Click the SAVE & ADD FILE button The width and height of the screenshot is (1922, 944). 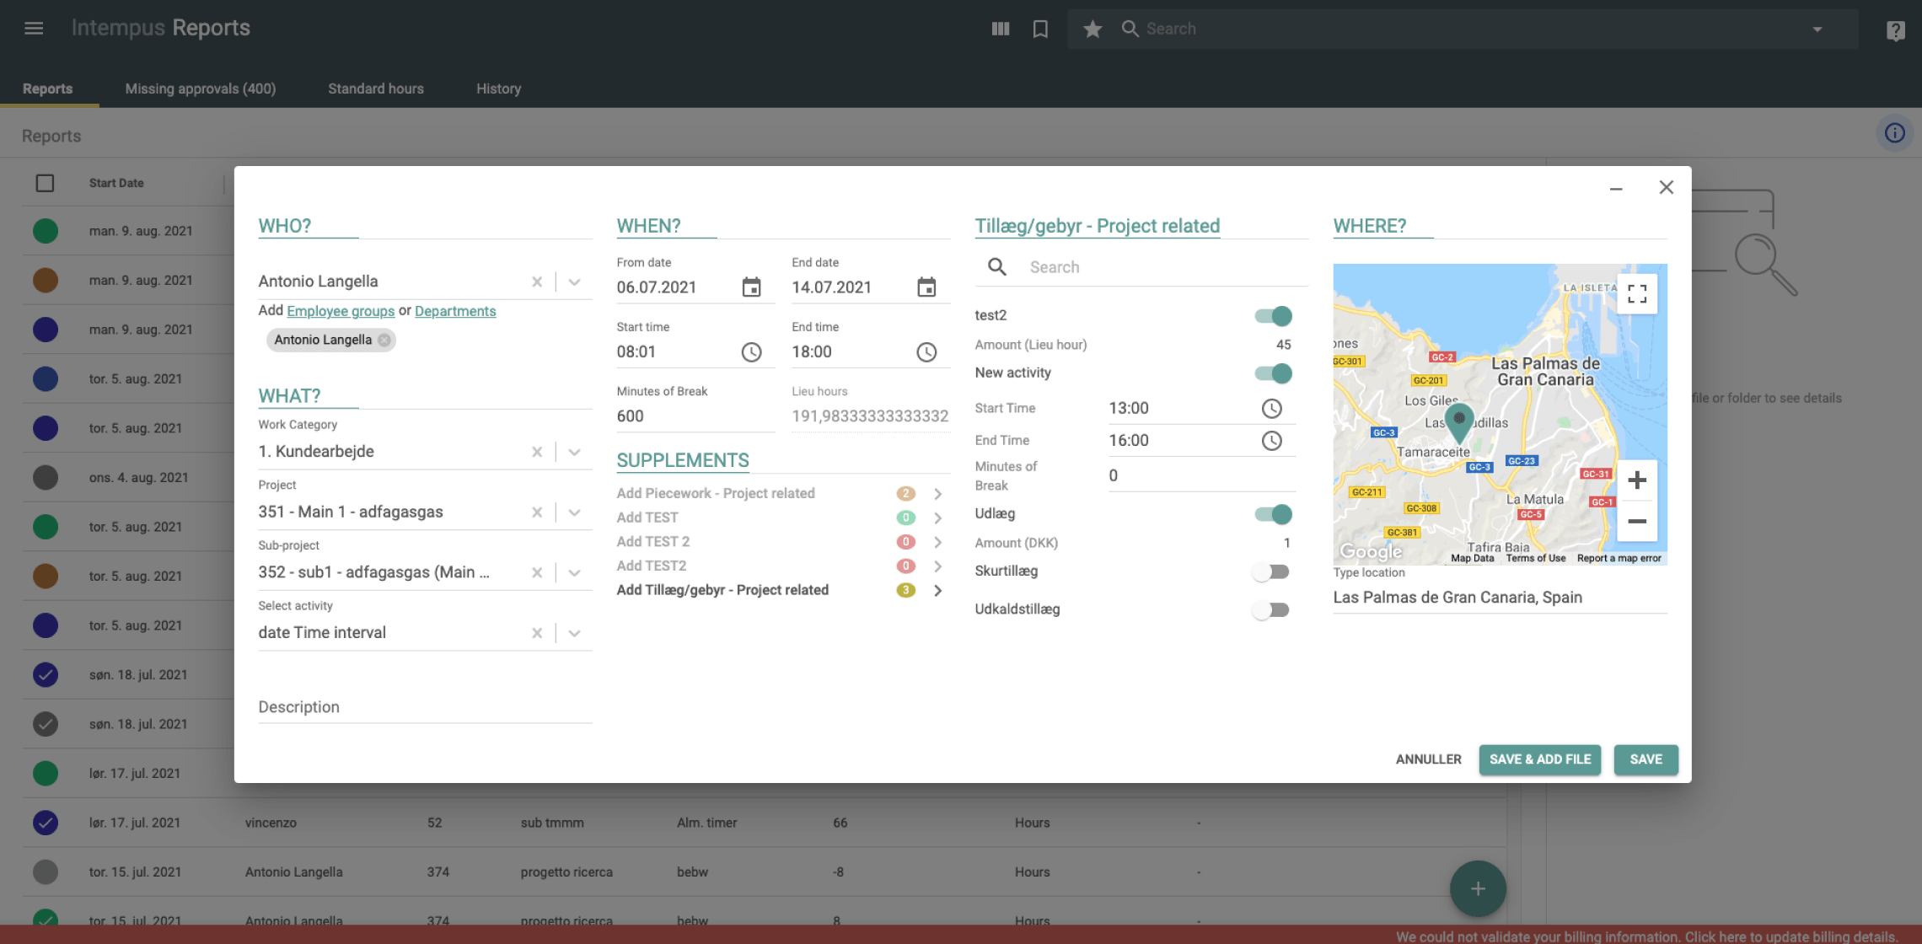[x=1539, y=759]
